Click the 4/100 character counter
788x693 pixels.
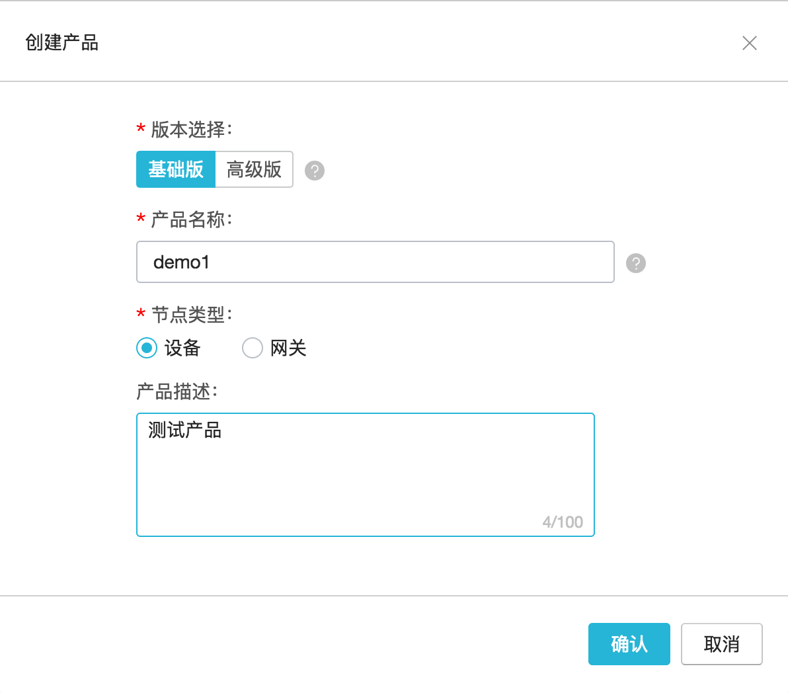pos(563,522)
